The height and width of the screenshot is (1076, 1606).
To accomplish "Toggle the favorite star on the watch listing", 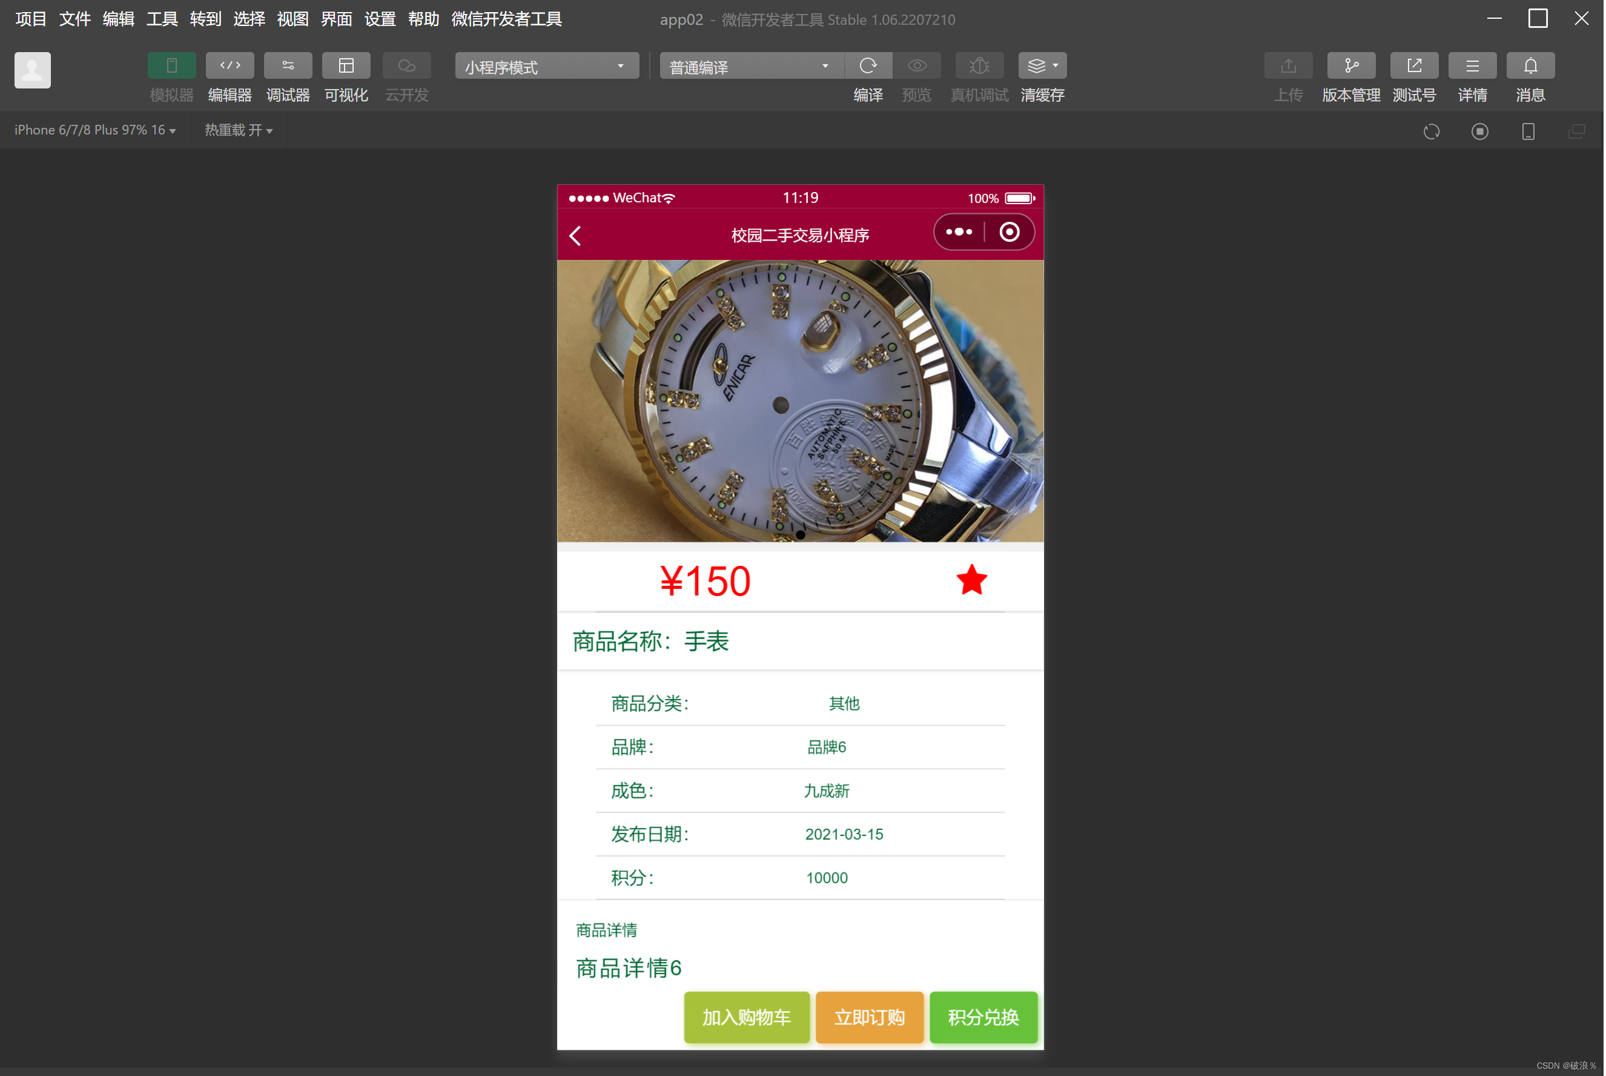I will (972, 580).
